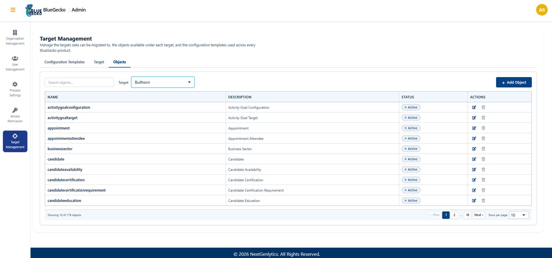The height and width of the screenshot is (258, 552).
Task: Delete the activitygoaltarget object
Action: coord(483,118)
